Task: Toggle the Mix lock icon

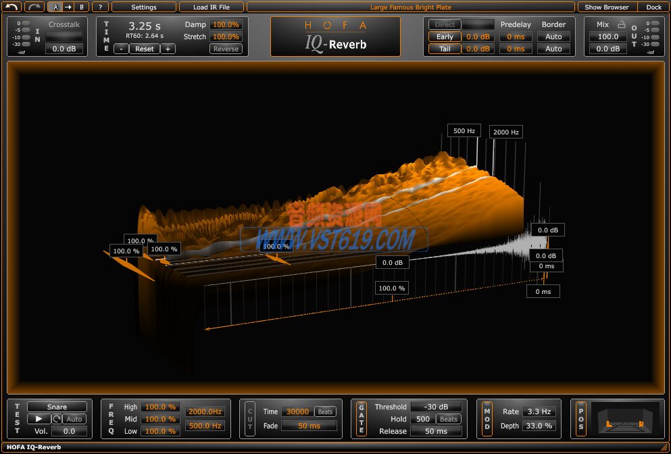Action: coord(622,24)
